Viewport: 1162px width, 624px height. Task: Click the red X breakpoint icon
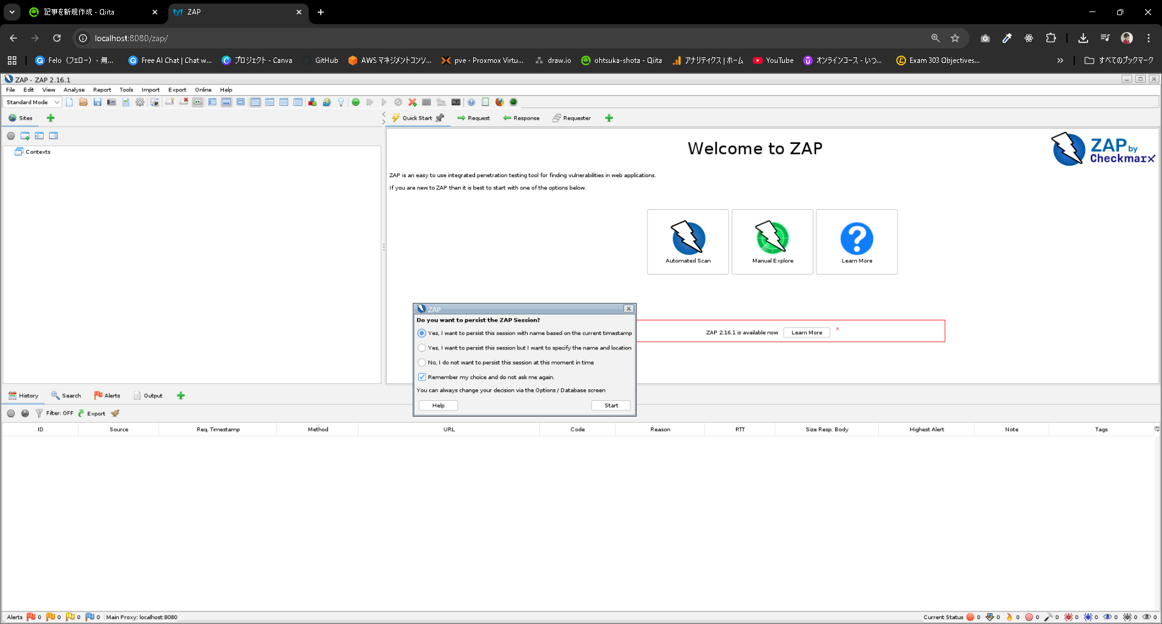point(412,102)
